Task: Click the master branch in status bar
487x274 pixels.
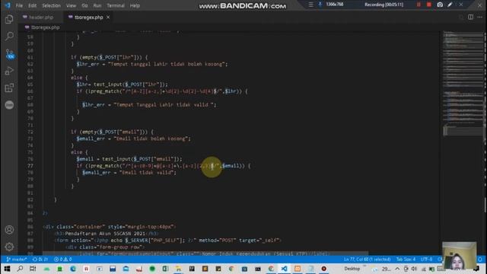Action: coord(17,259)
